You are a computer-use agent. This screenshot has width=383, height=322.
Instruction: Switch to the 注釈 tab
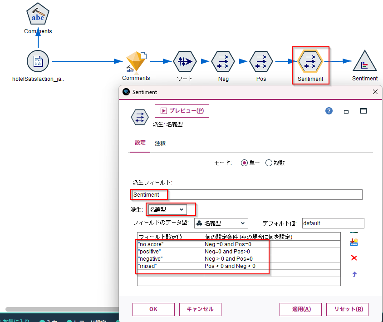(160, 143)
